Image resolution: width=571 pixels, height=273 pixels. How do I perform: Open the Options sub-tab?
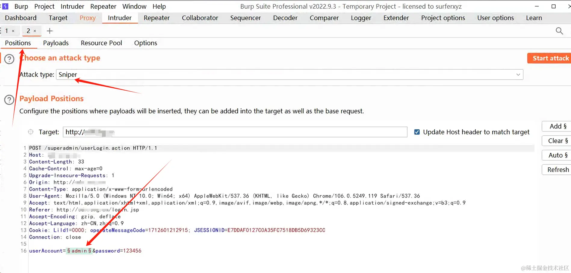(146, 43)
